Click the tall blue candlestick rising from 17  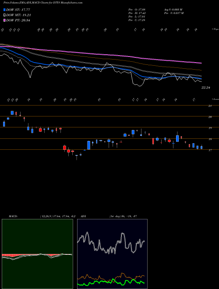pos(88,145)
